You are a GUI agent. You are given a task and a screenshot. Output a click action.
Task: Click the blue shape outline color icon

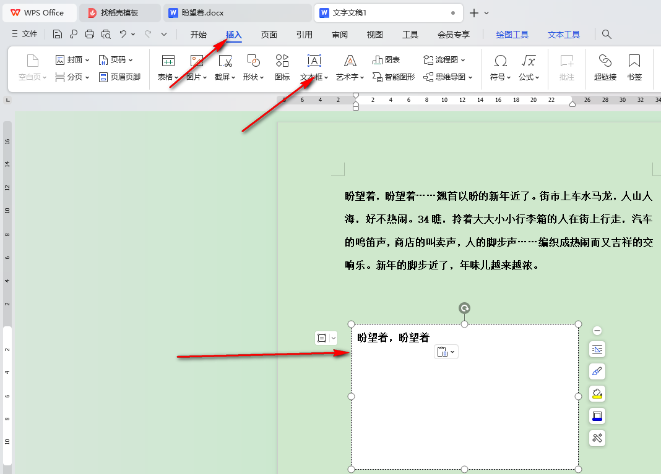pyautogui.click(x=597, y=416)
